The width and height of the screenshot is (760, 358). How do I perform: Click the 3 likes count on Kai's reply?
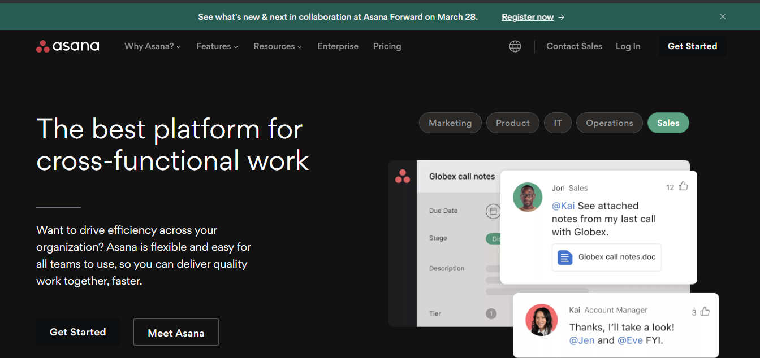click(694, 312)
